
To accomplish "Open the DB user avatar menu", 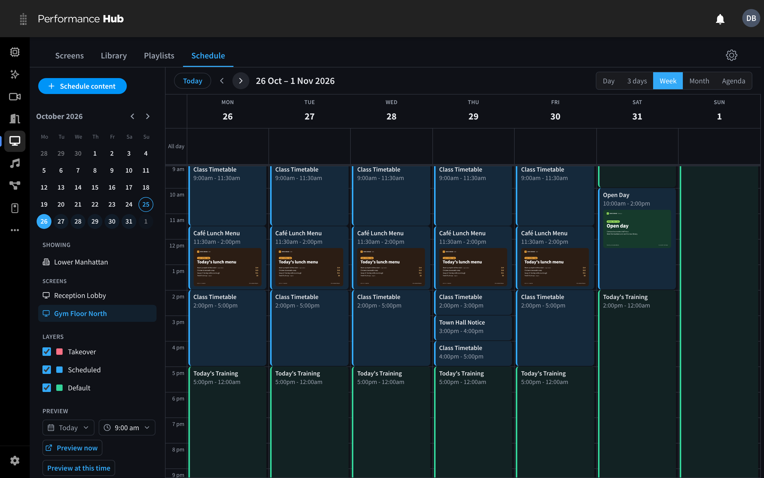I will pyautogui.click(x=751, y=18).
